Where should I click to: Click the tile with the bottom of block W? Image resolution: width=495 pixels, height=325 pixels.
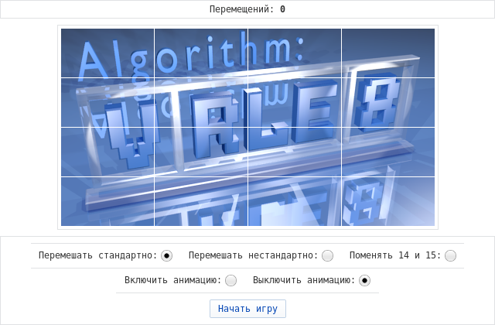pyautogui.click(x=108, y=152)
